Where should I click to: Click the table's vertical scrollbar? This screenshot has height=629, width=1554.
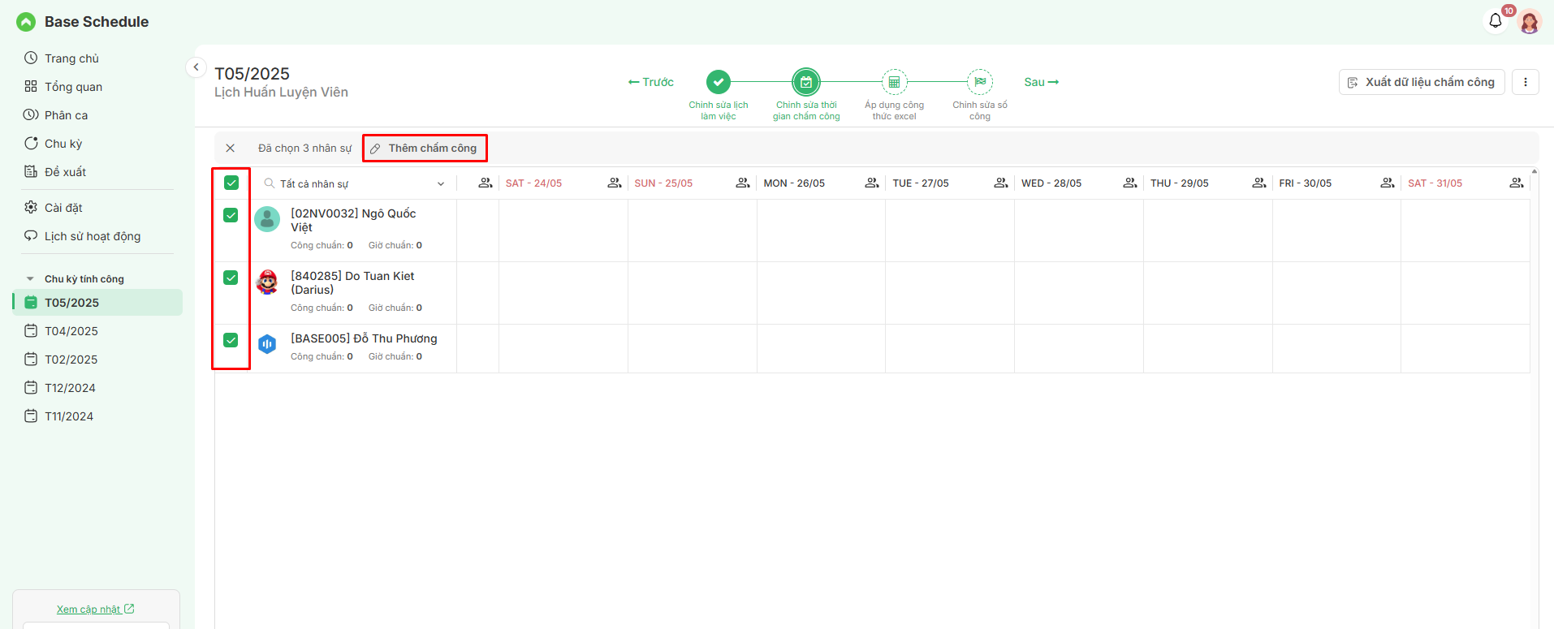pyautogui.click(x=1535, y=398)
